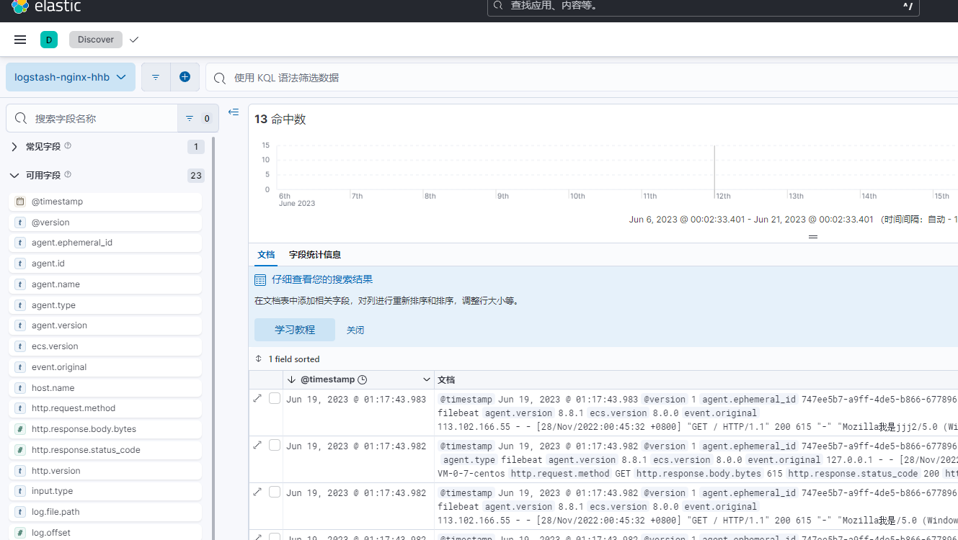This screenshot has height=540, width=958.
Task: Open the 1 field sorted control
Action: click(x=288, y=359)
